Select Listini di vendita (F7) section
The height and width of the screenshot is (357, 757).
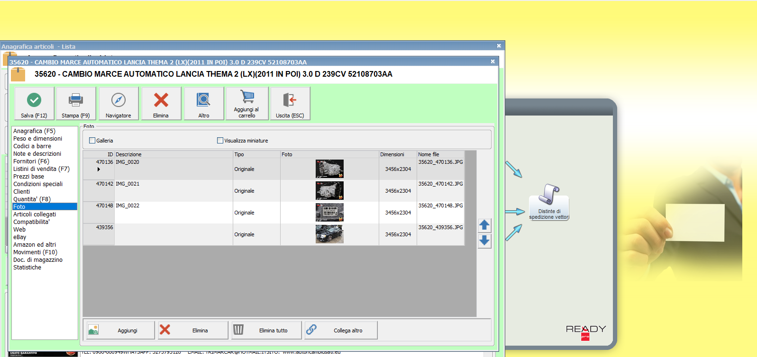41,169
